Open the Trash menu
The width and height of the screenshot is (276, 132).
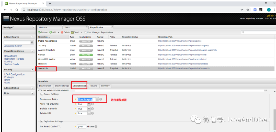tap(77, 32)
